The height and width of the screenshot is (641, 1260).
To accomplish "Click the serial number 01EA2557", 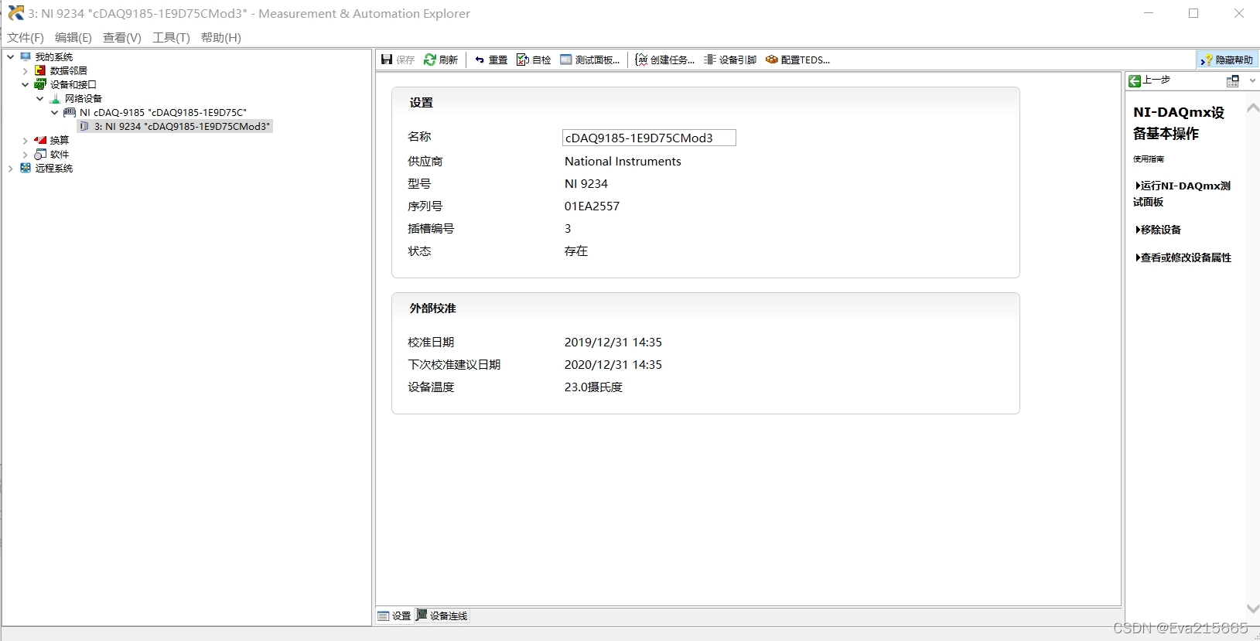I will click(x=592, y=206).
